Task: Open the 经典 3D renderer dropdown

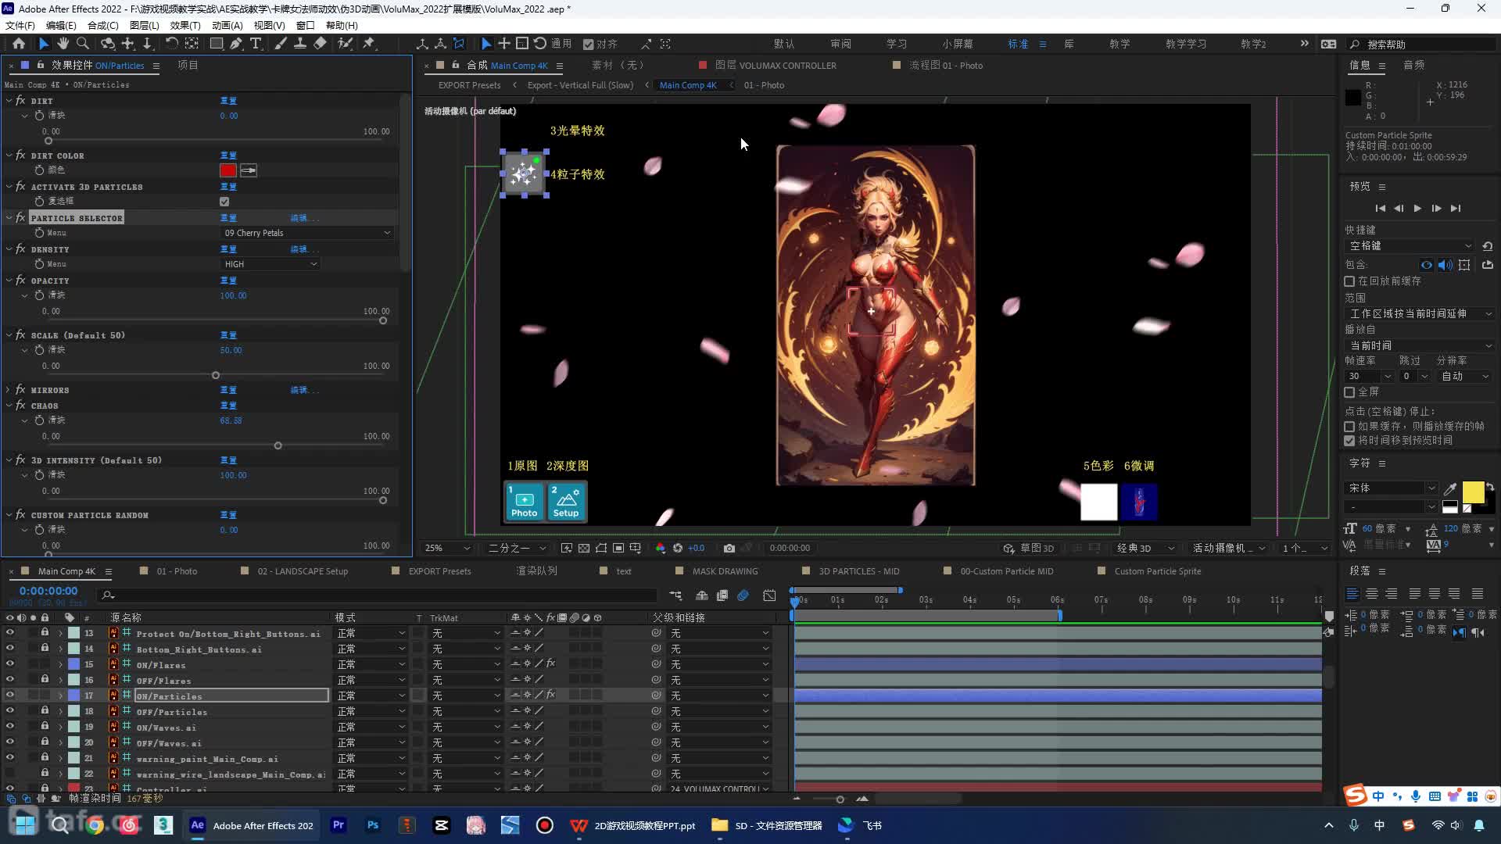Action: (x=1146, y=548)
